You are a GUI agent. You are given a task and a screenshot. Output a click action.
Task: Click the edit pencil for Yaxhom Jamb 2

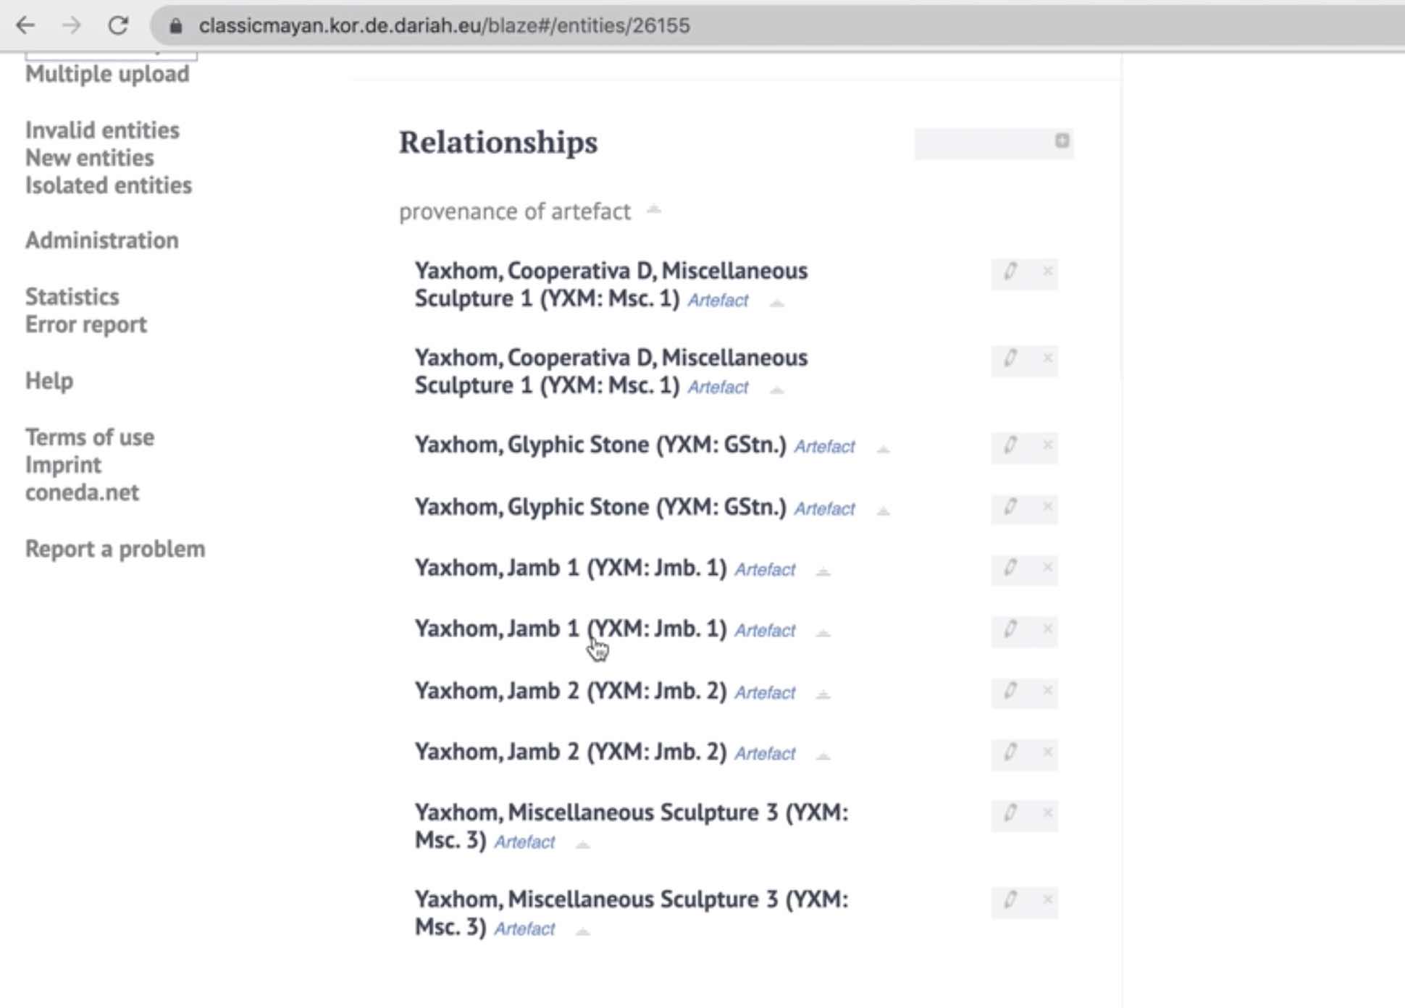click(x=1012, y=693)
